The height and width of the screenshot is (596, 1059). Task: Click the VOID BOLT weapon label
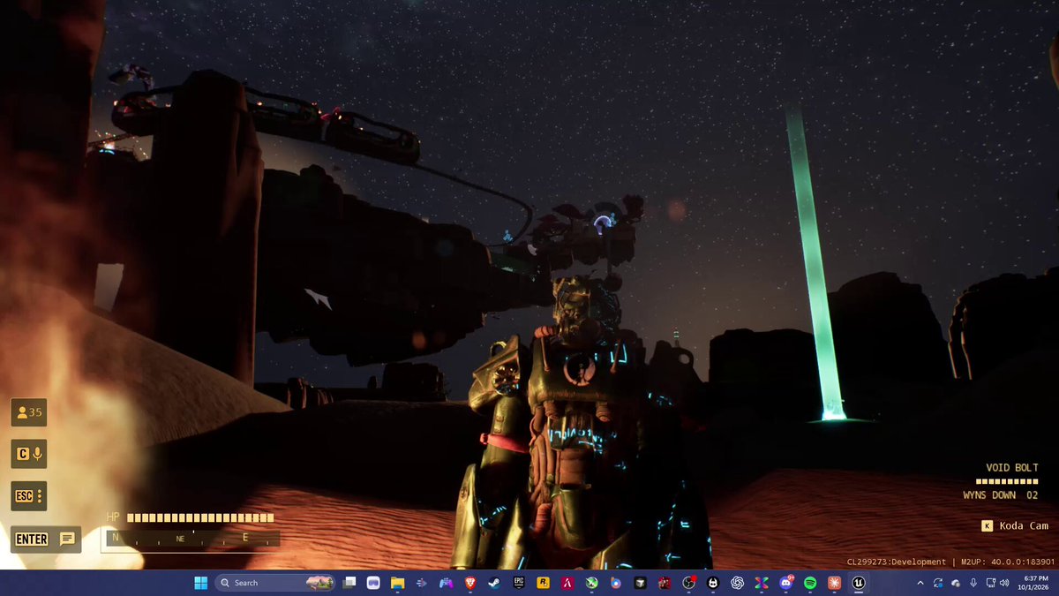[1012, 468]
